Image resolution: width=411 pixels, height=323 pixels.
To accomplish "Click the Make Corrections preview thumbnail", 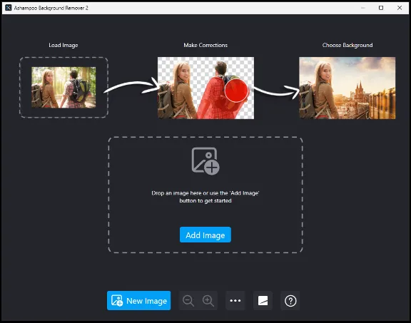I will (205, 88).
